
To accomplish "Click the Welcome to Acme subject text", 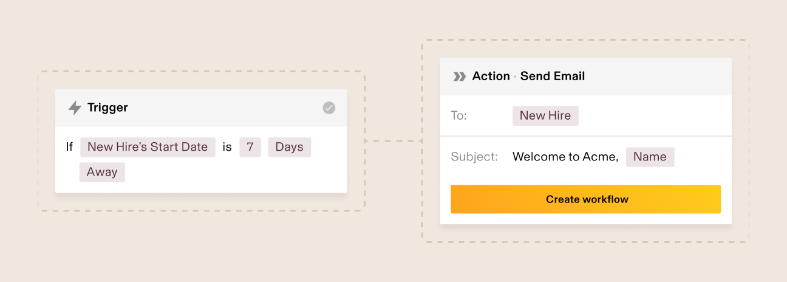I will click(x=565, y=157).
